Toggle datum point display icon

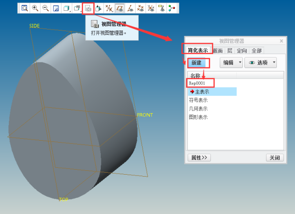[141, 8]
